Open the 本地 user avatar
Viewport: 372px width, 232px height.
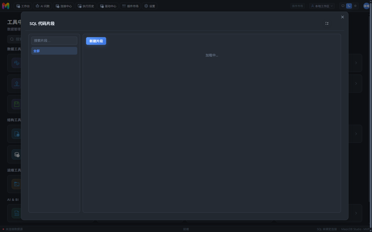tap(366, 6)
